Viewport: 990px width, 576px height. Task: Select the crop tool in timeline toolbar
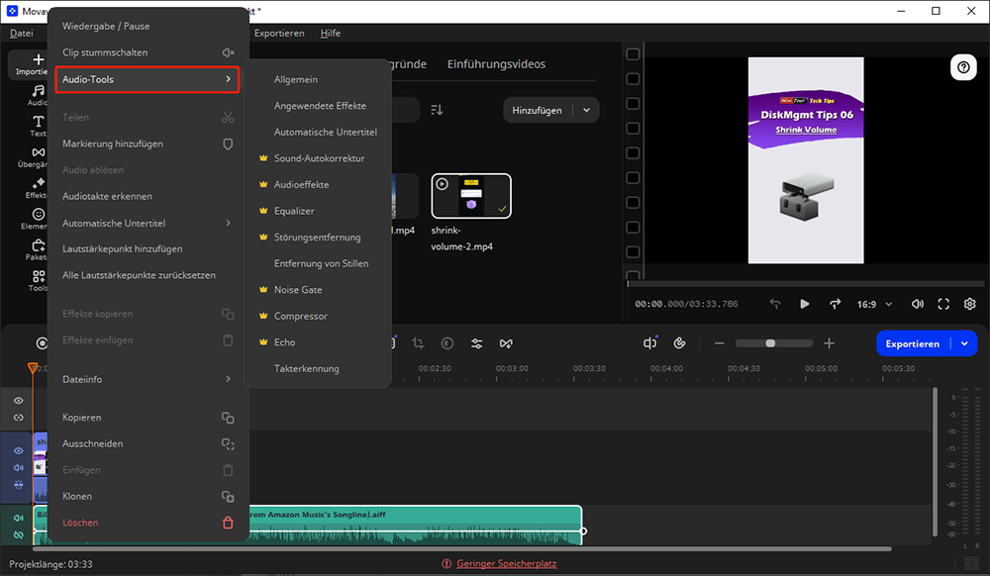418,343
